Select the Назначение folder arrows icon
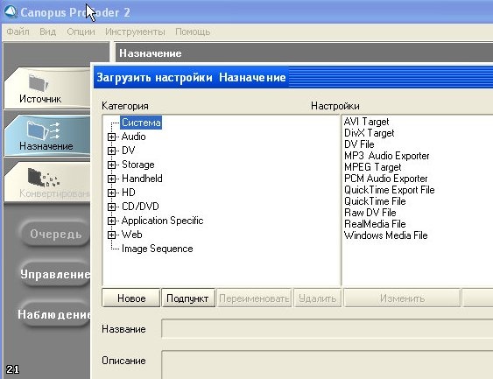This screenshot has height=379, width=493. [43, 130]
